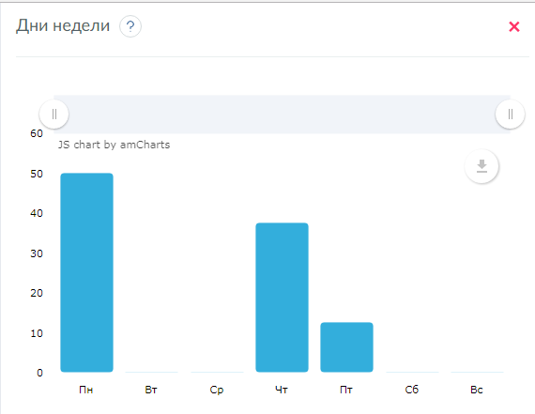Click the chart download icon
This screenshot has width=535, height=414.
(481, 166)
